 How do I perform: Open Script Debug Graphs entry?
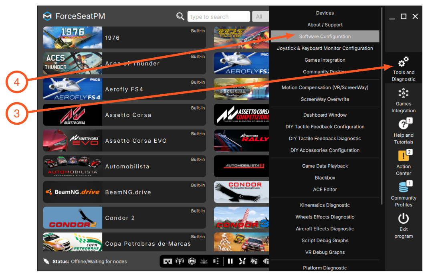tap(325, 241)
